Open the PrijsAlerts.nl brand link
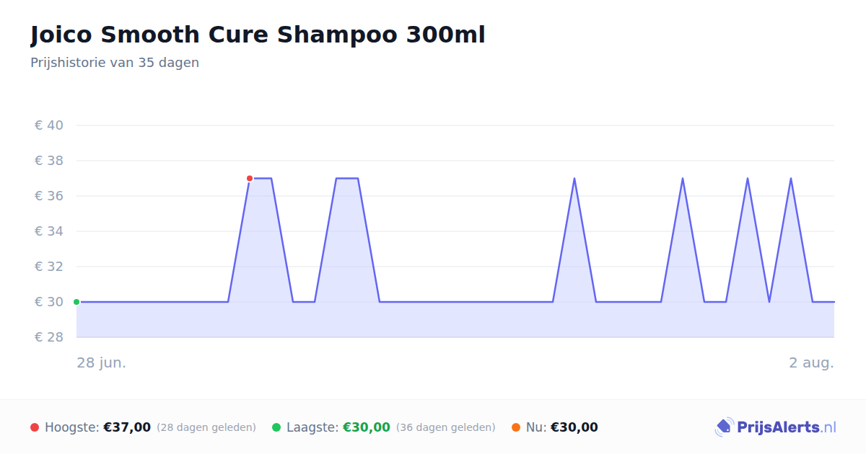The image size is (866, 454). coord(776,427)
